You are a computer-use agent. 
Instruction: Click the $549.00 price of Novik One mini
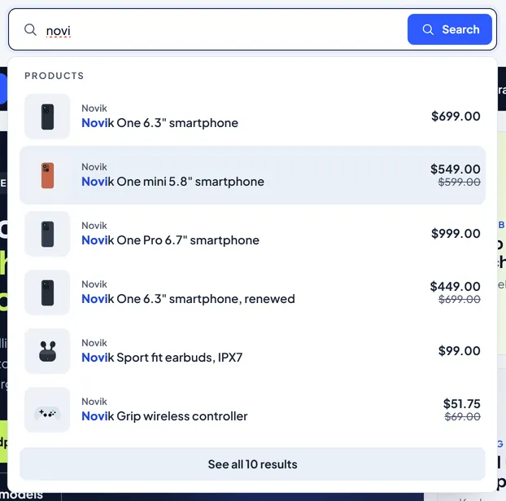pos(456,169)
